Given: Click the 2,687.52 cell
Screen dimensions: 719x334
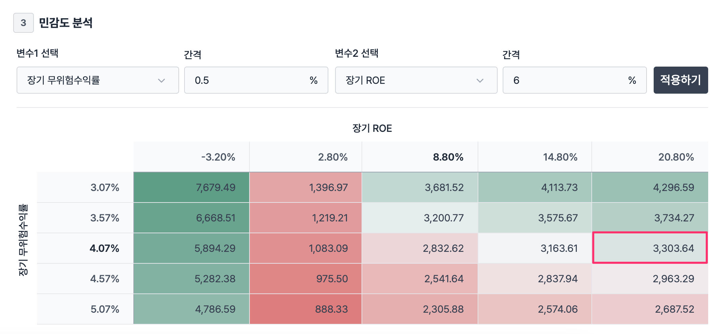Looking at the screenshot, I should point(650,309).
